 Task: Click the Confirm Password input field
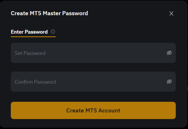tap(93, 82)
